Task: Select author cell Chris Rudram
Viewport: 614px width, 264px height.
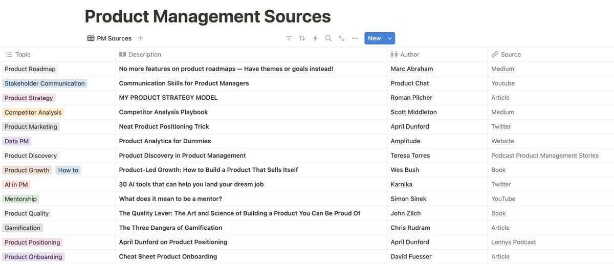Action: [x=410, y=228]
